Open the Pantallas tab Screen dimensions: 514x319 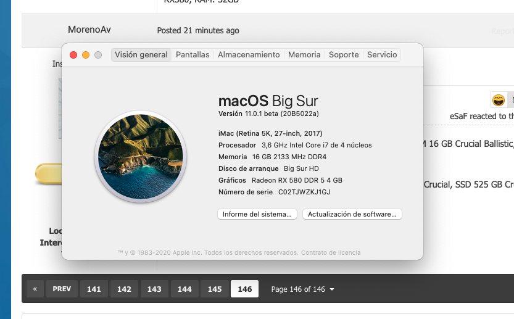tap(193, 55)
